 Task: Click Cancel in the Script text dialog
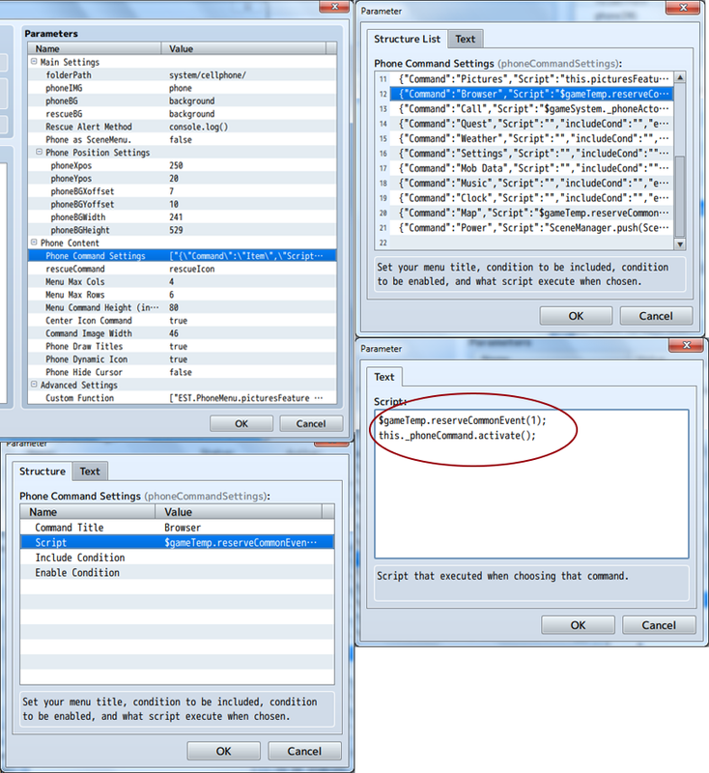pyautogui.click(x=659, y=625)
